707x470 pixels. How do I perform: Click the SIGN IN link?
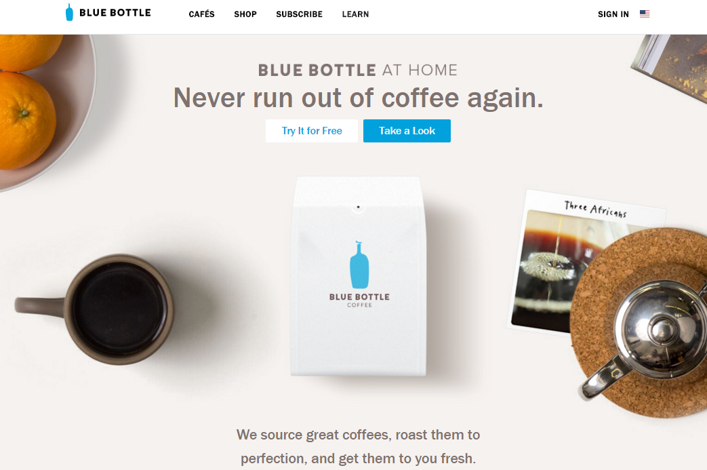pos(613,14)
